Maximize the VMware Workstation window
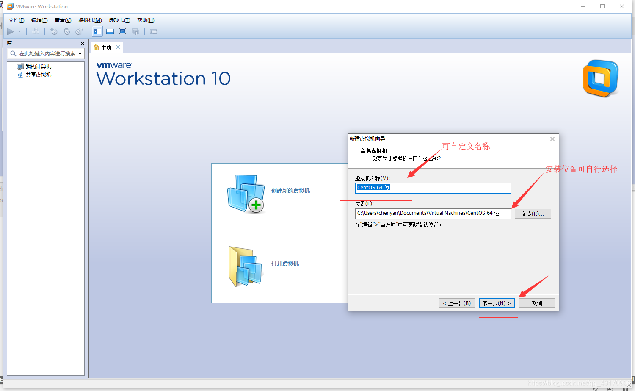 click(x=602, y=6)
